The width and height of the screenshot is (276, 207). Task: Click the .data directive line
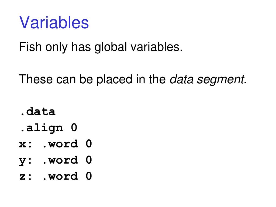pyautogui.click(x=37, y=112)
